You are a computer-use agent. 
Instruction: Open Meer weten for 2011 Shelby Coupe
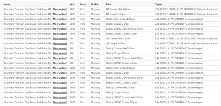click(x=60, y=53)
